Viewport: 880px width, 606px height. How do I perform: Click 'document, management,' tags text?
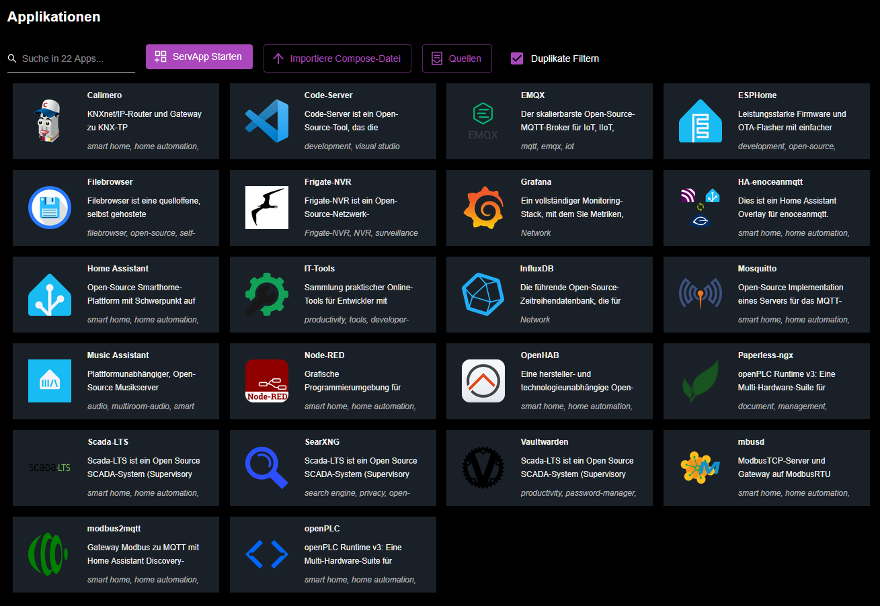[x=783, y=406]
